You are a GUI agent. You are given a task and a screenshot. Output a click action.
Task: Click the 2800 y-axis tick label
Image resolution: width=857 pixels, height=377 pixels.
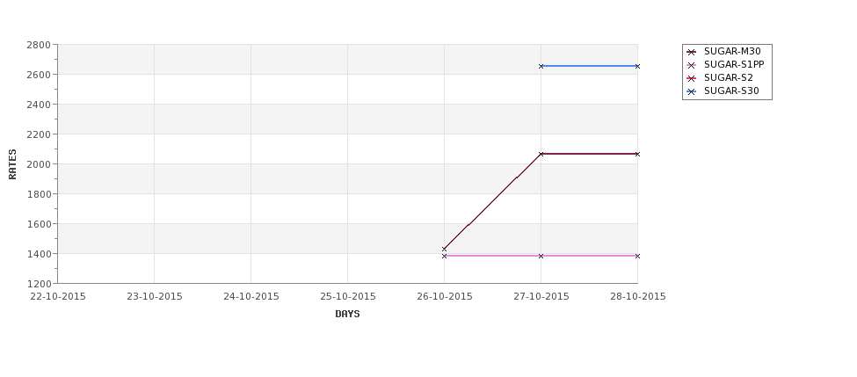coord(39,45)
